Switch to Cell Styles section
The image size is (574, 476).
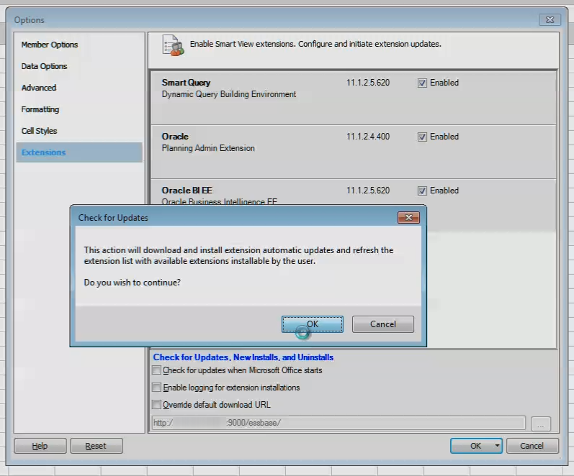coord(39,131)
